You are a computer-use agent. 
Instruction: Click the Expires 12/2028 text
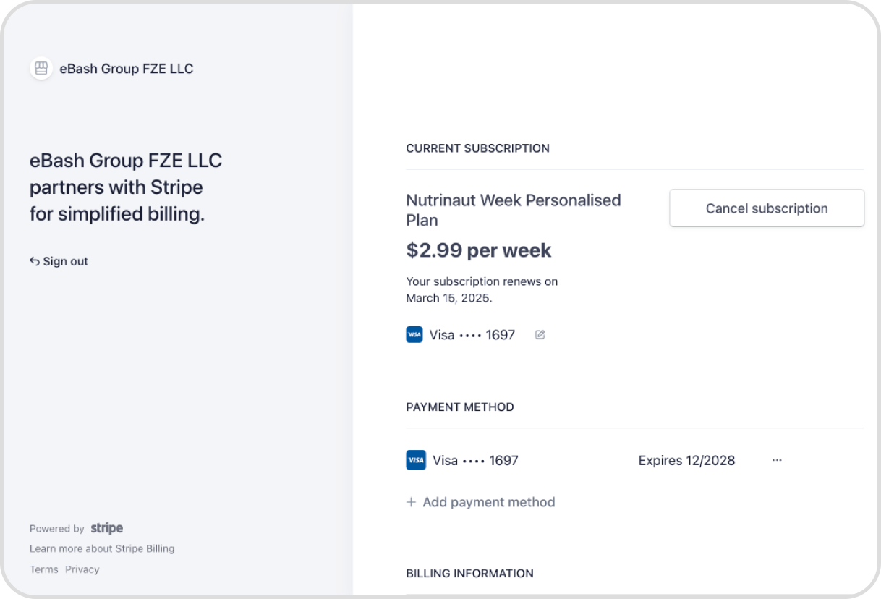tap(686, 460)
